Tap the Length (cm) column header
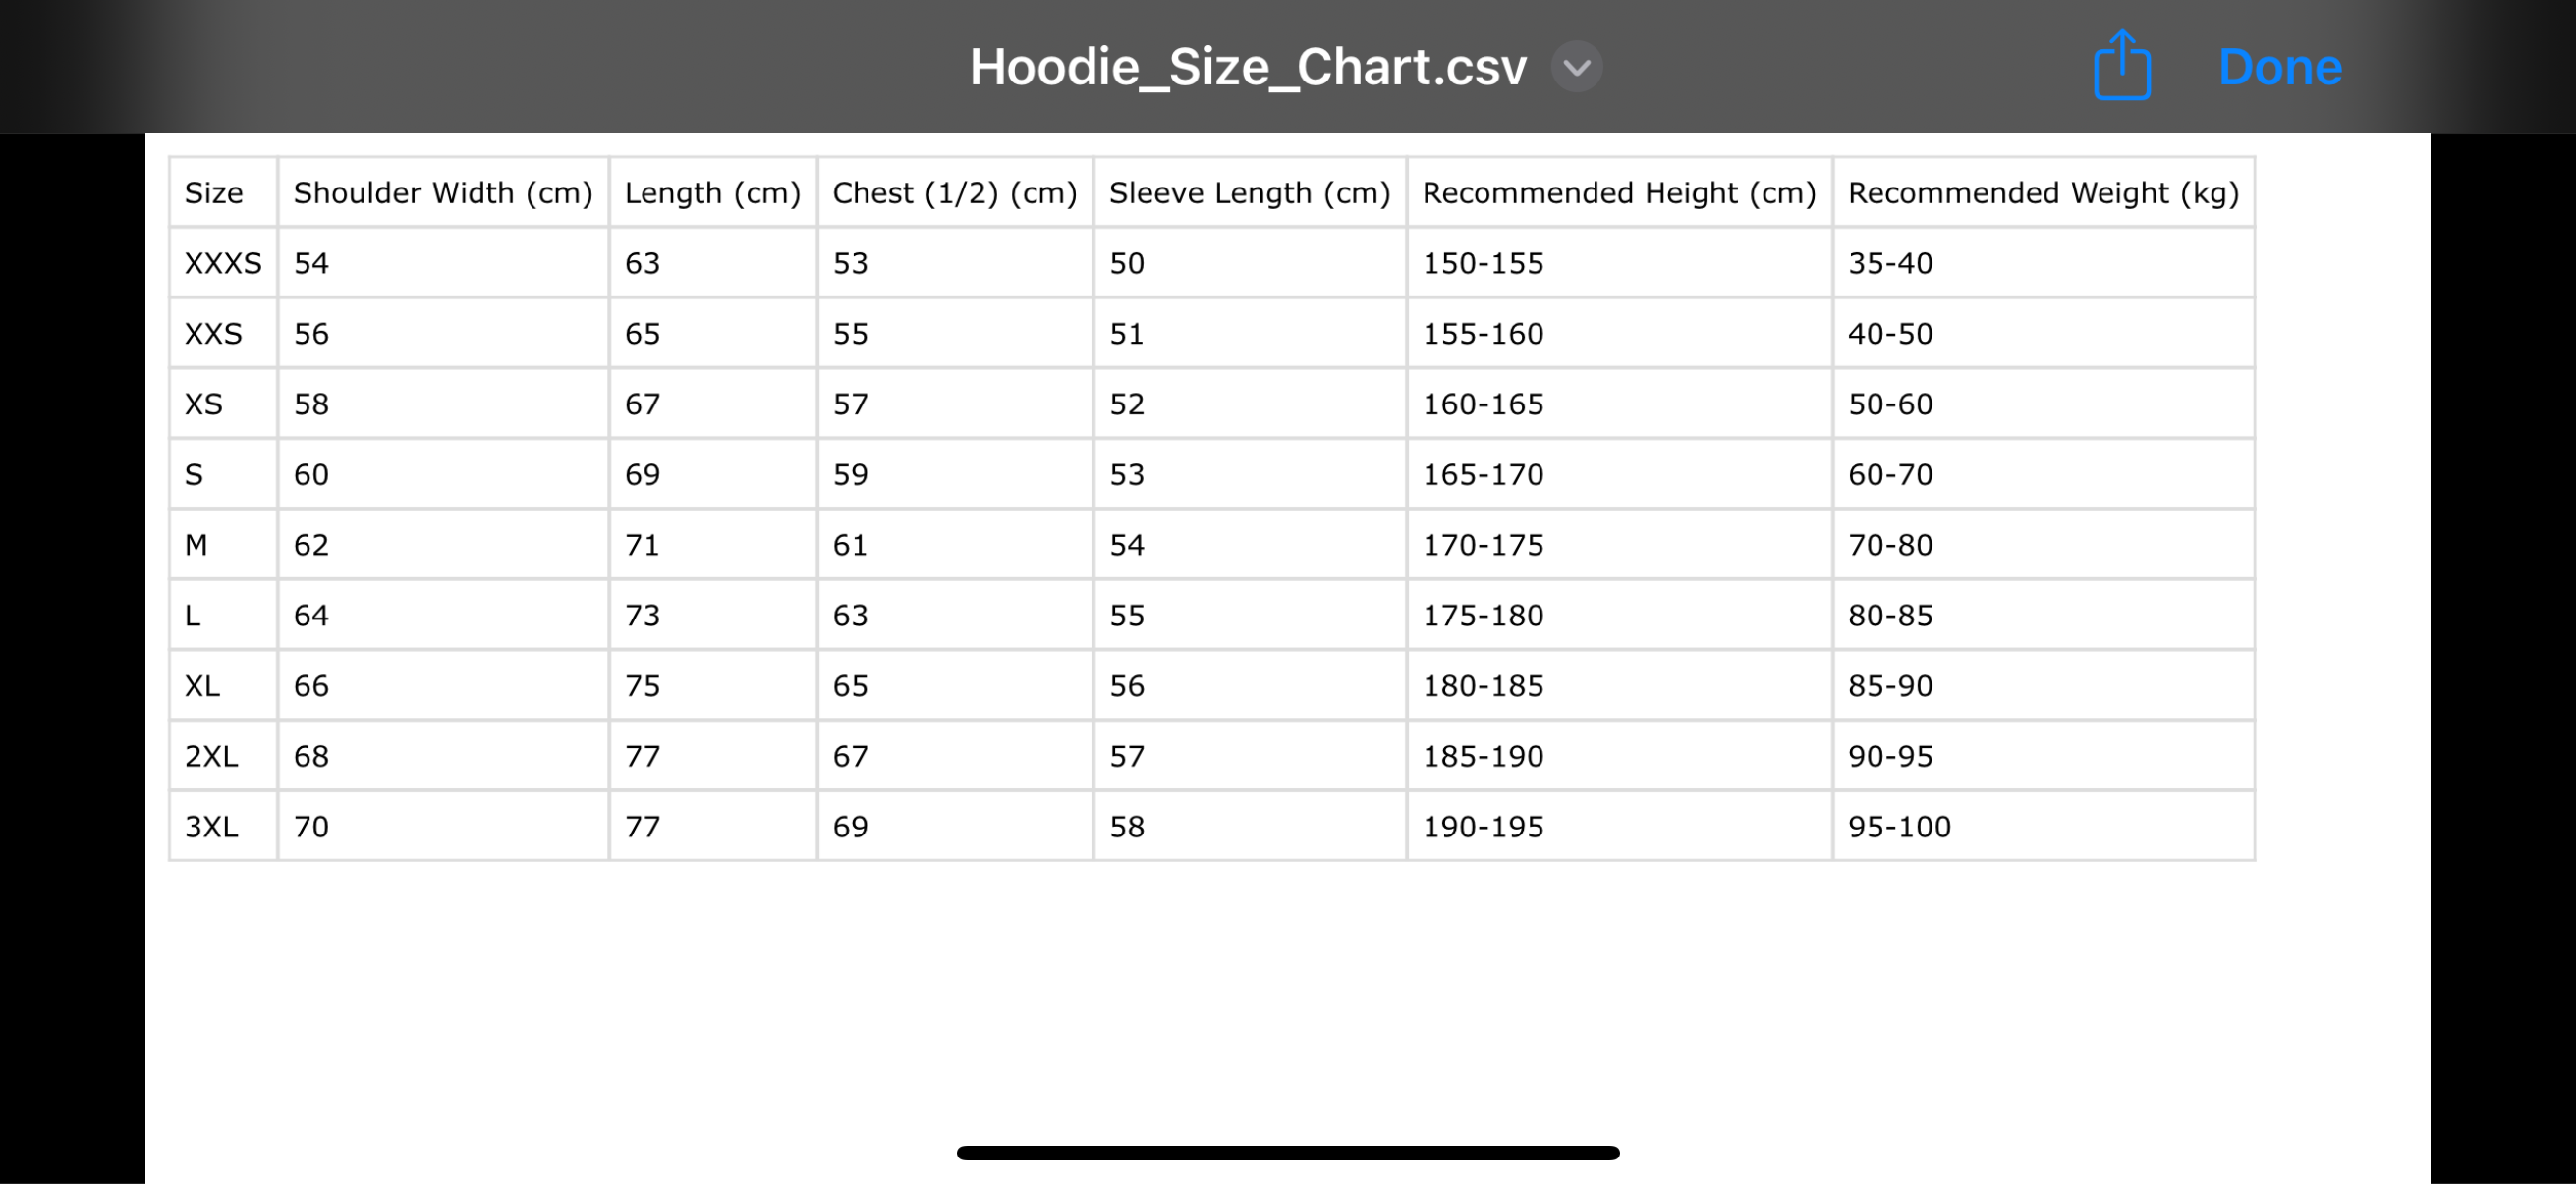The image size is (2576, 1184). [x=712, y=191]
